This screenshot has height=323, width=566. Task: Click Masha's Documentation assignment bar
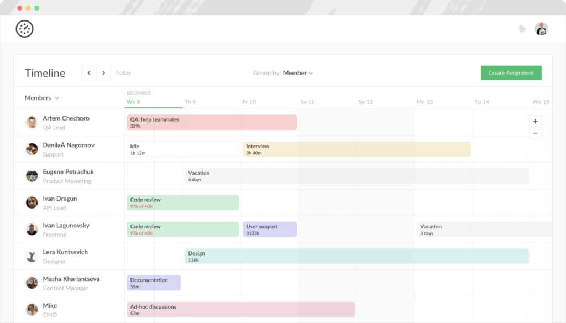(153, 283)
